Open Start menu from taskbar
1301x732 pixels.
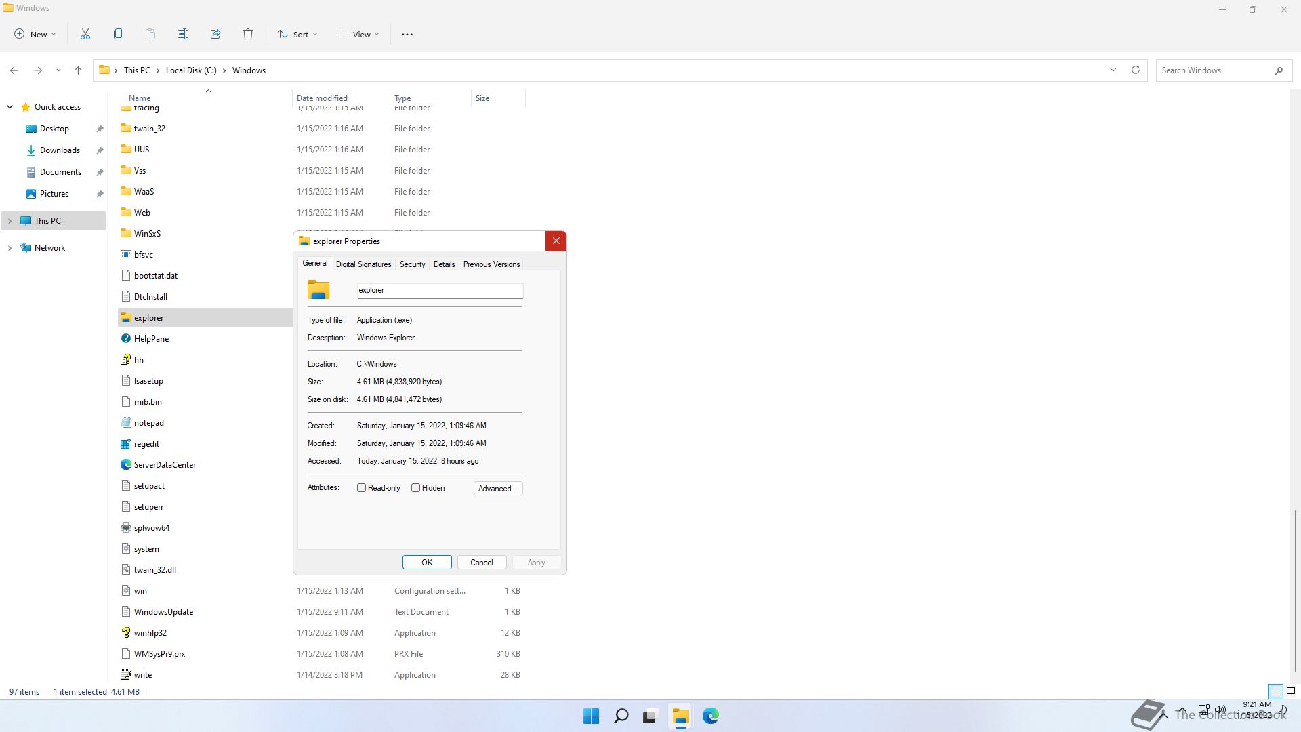coord(591,716)
